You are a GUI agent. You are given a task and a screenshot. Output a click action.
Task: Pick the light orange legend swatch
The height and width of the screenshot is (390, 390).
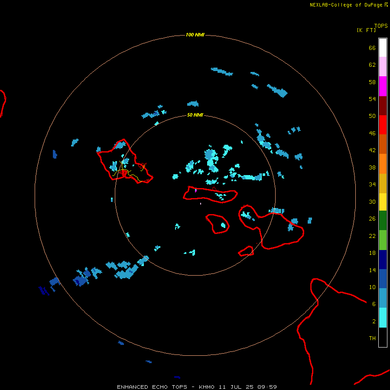pyautogui.click(x=383, y=164)
